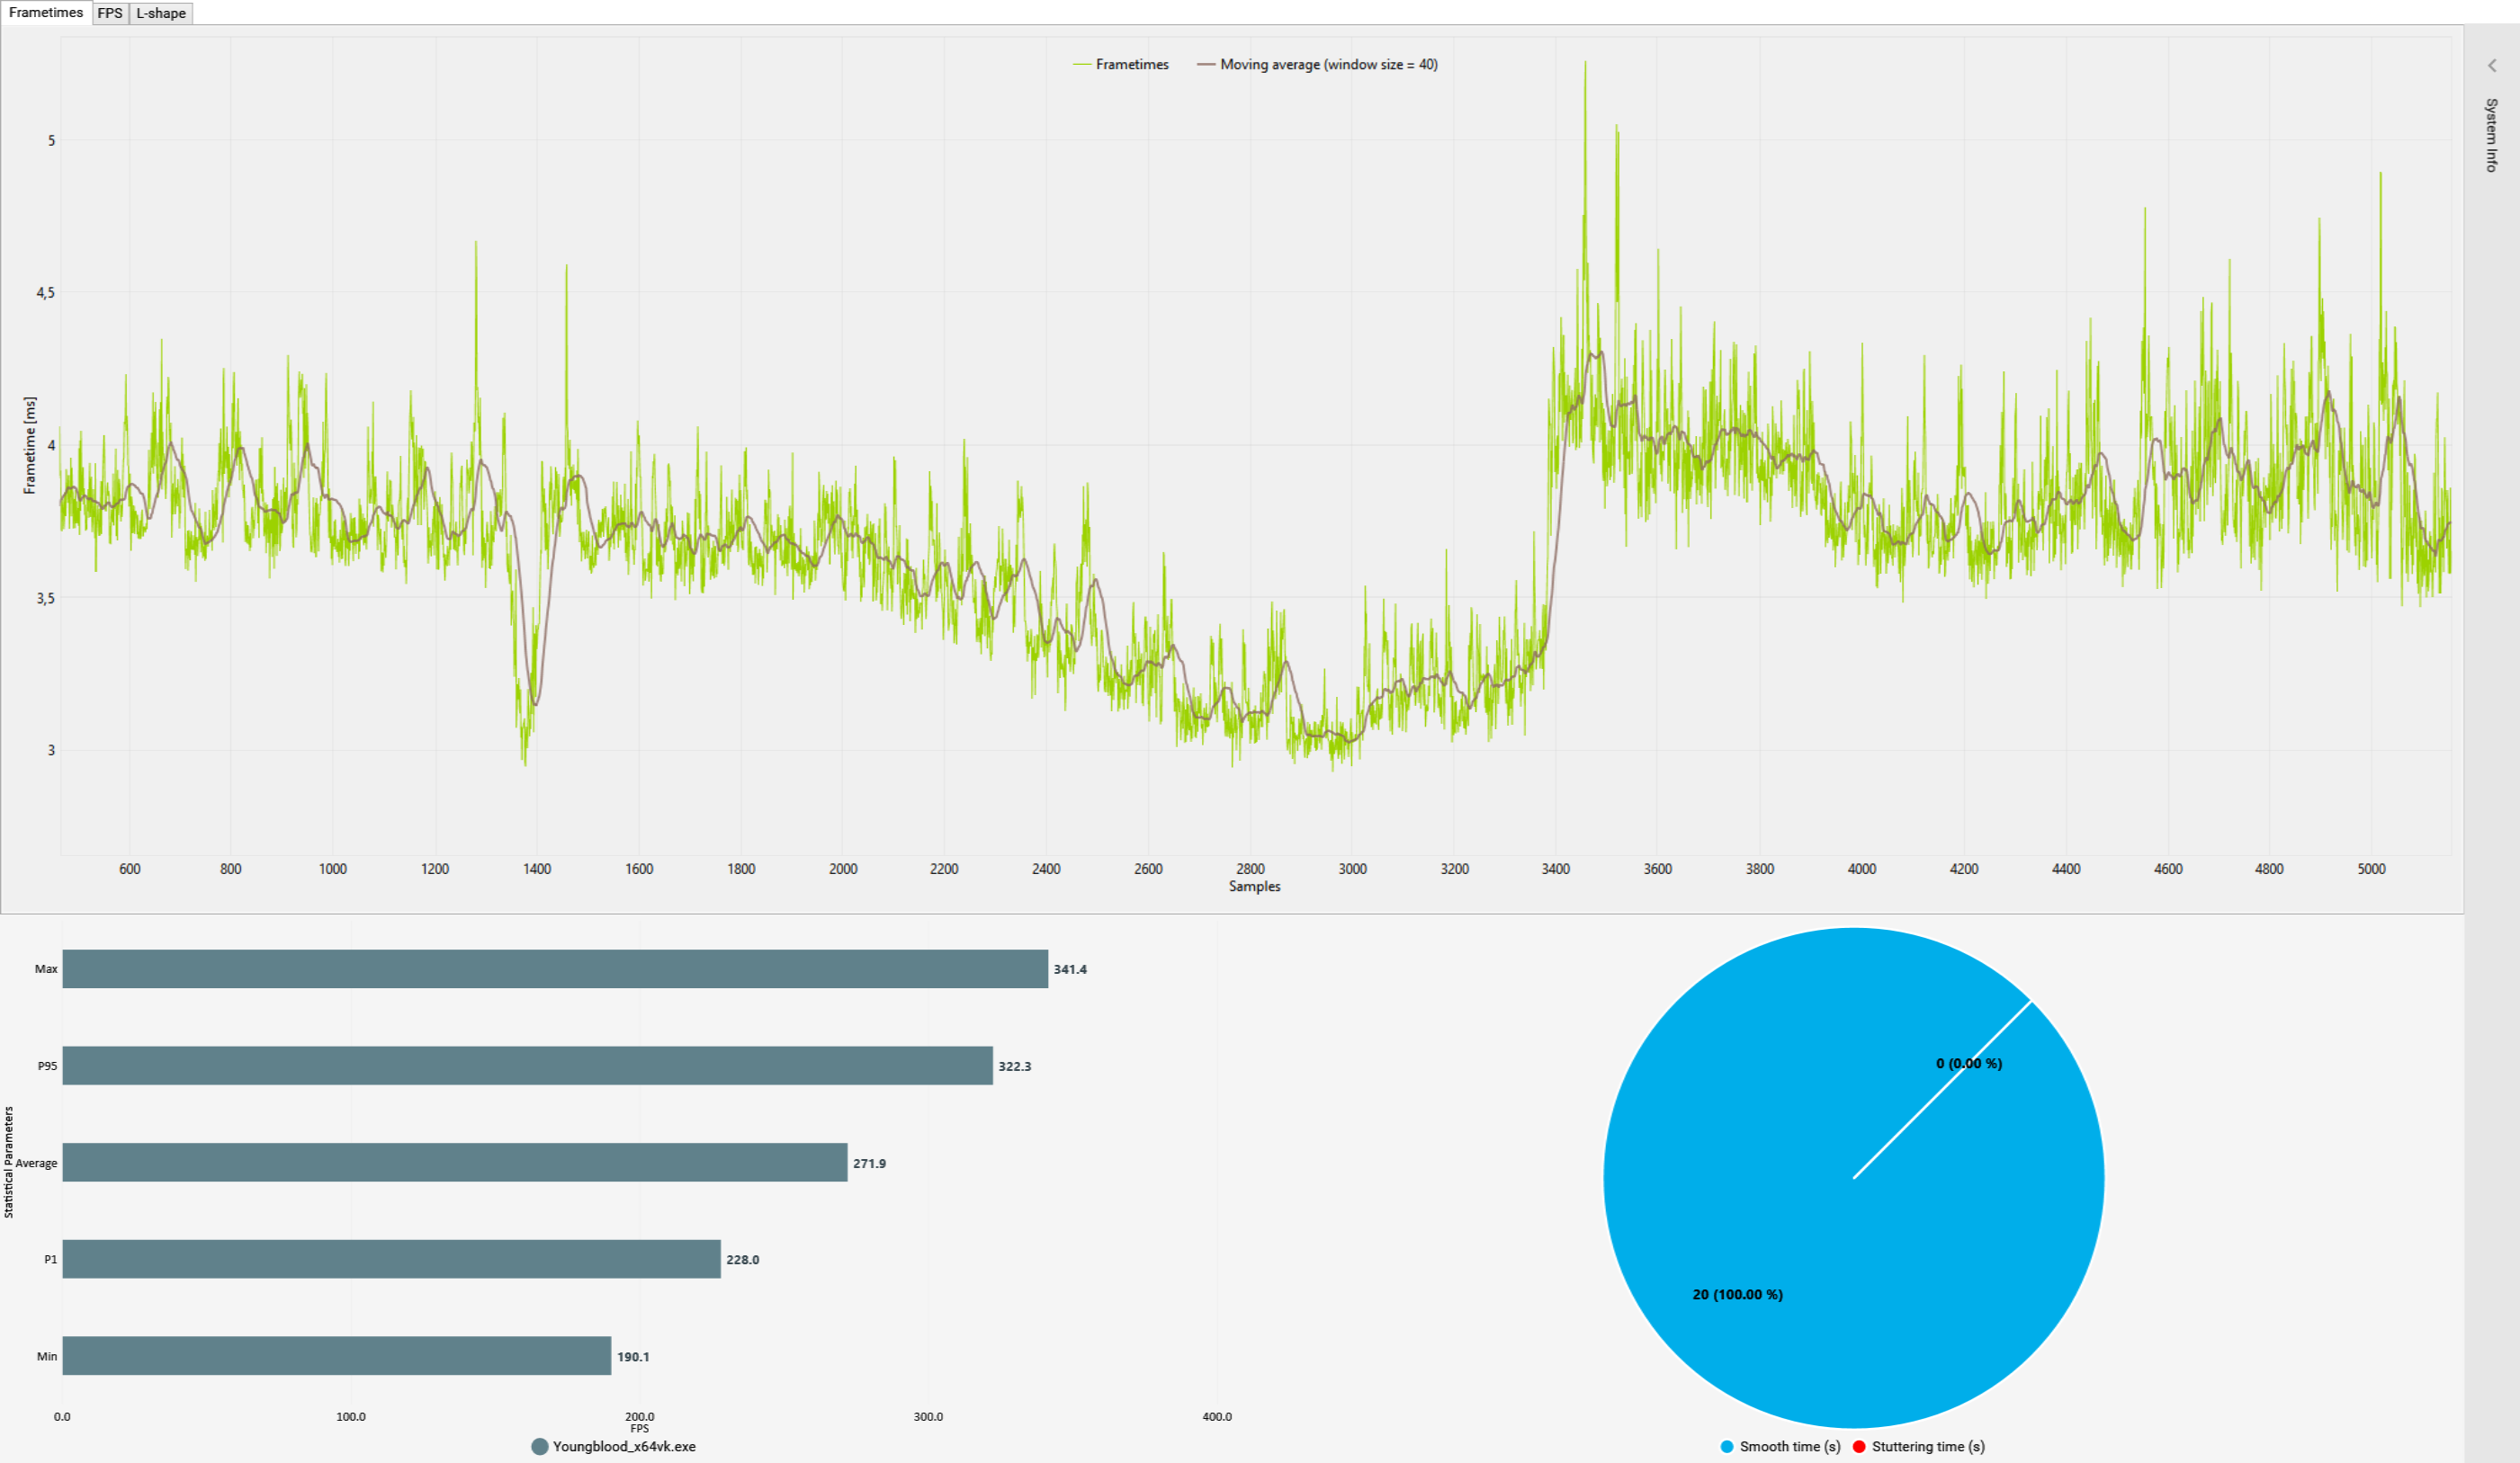Select the Average FPS bar
Image resolution: width=2520 pixels, height=1463 pixels.
pos(455,1162)
